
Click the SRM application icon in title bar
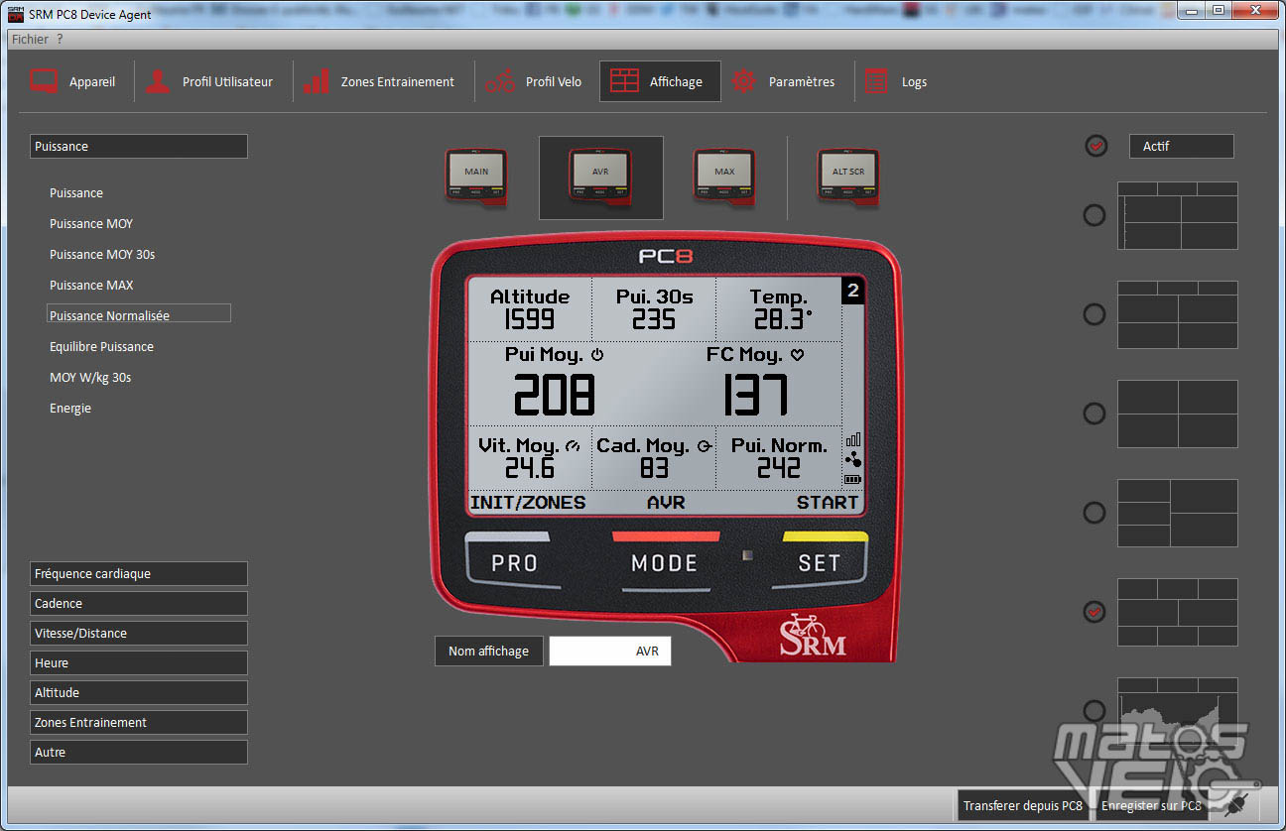pyautogui.click(x=15, y=14)
